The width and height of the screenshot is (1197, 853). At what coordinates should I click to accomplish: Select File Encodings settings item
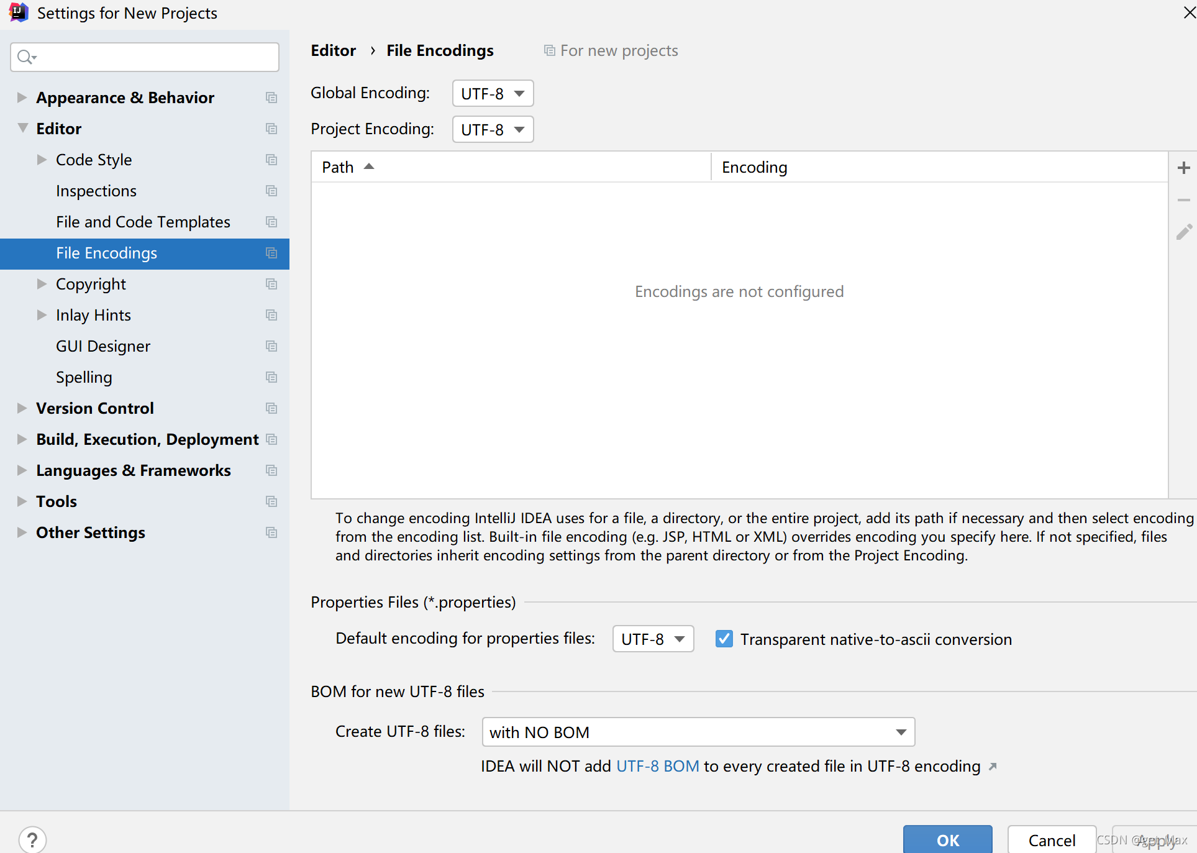coord(145,253)
